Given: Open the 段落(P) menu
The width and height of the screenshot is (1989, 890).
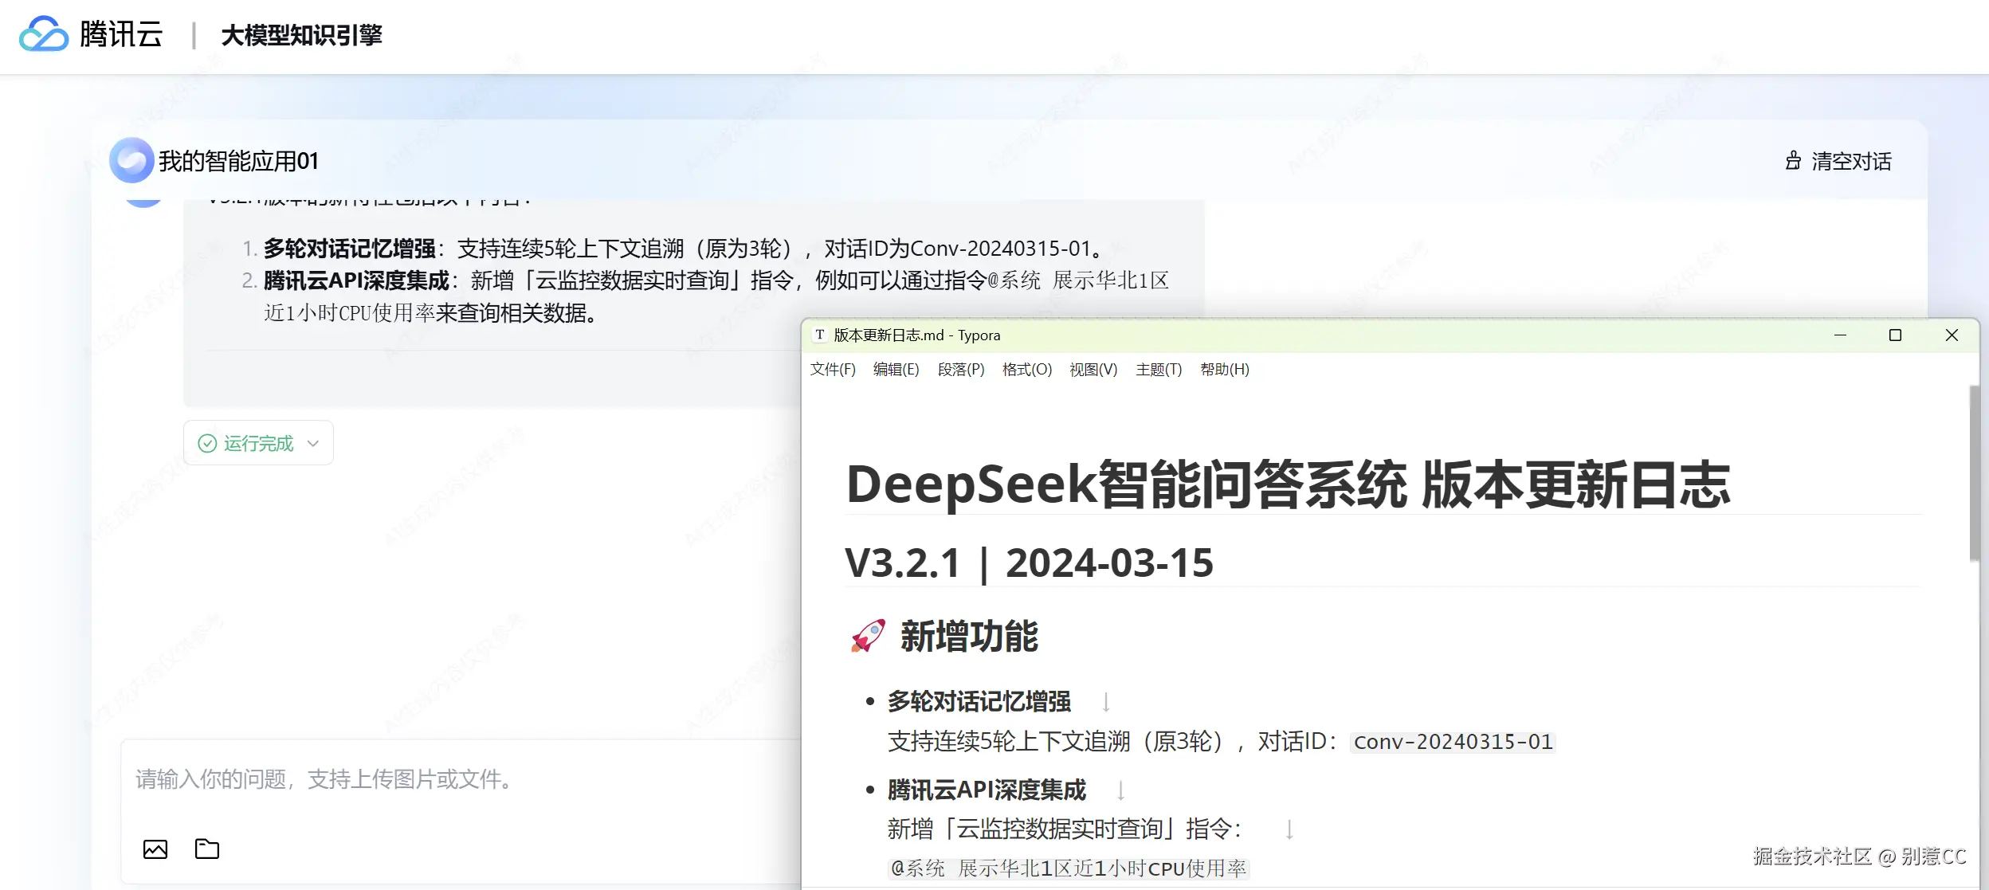Looking at the screenshot, I should point(961,370).
